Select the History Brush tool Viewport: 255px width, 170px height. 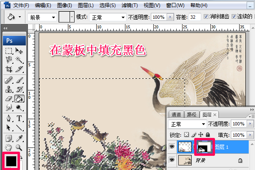click(x=19, y=89)
